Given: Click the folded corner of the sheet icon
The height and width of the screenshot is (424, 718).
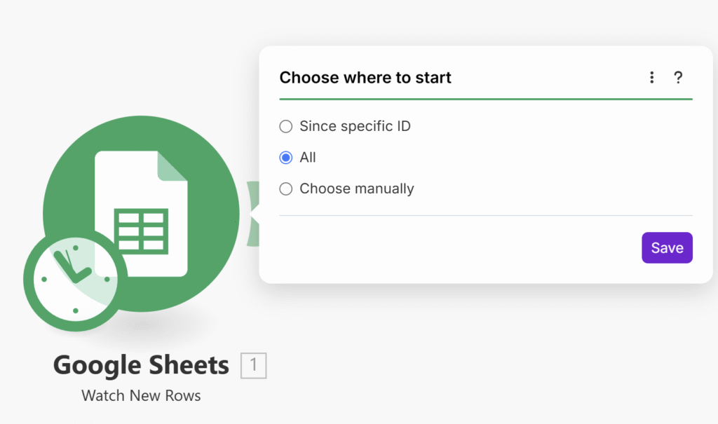Looking at the screenshot, I should [x=172, y=166].
